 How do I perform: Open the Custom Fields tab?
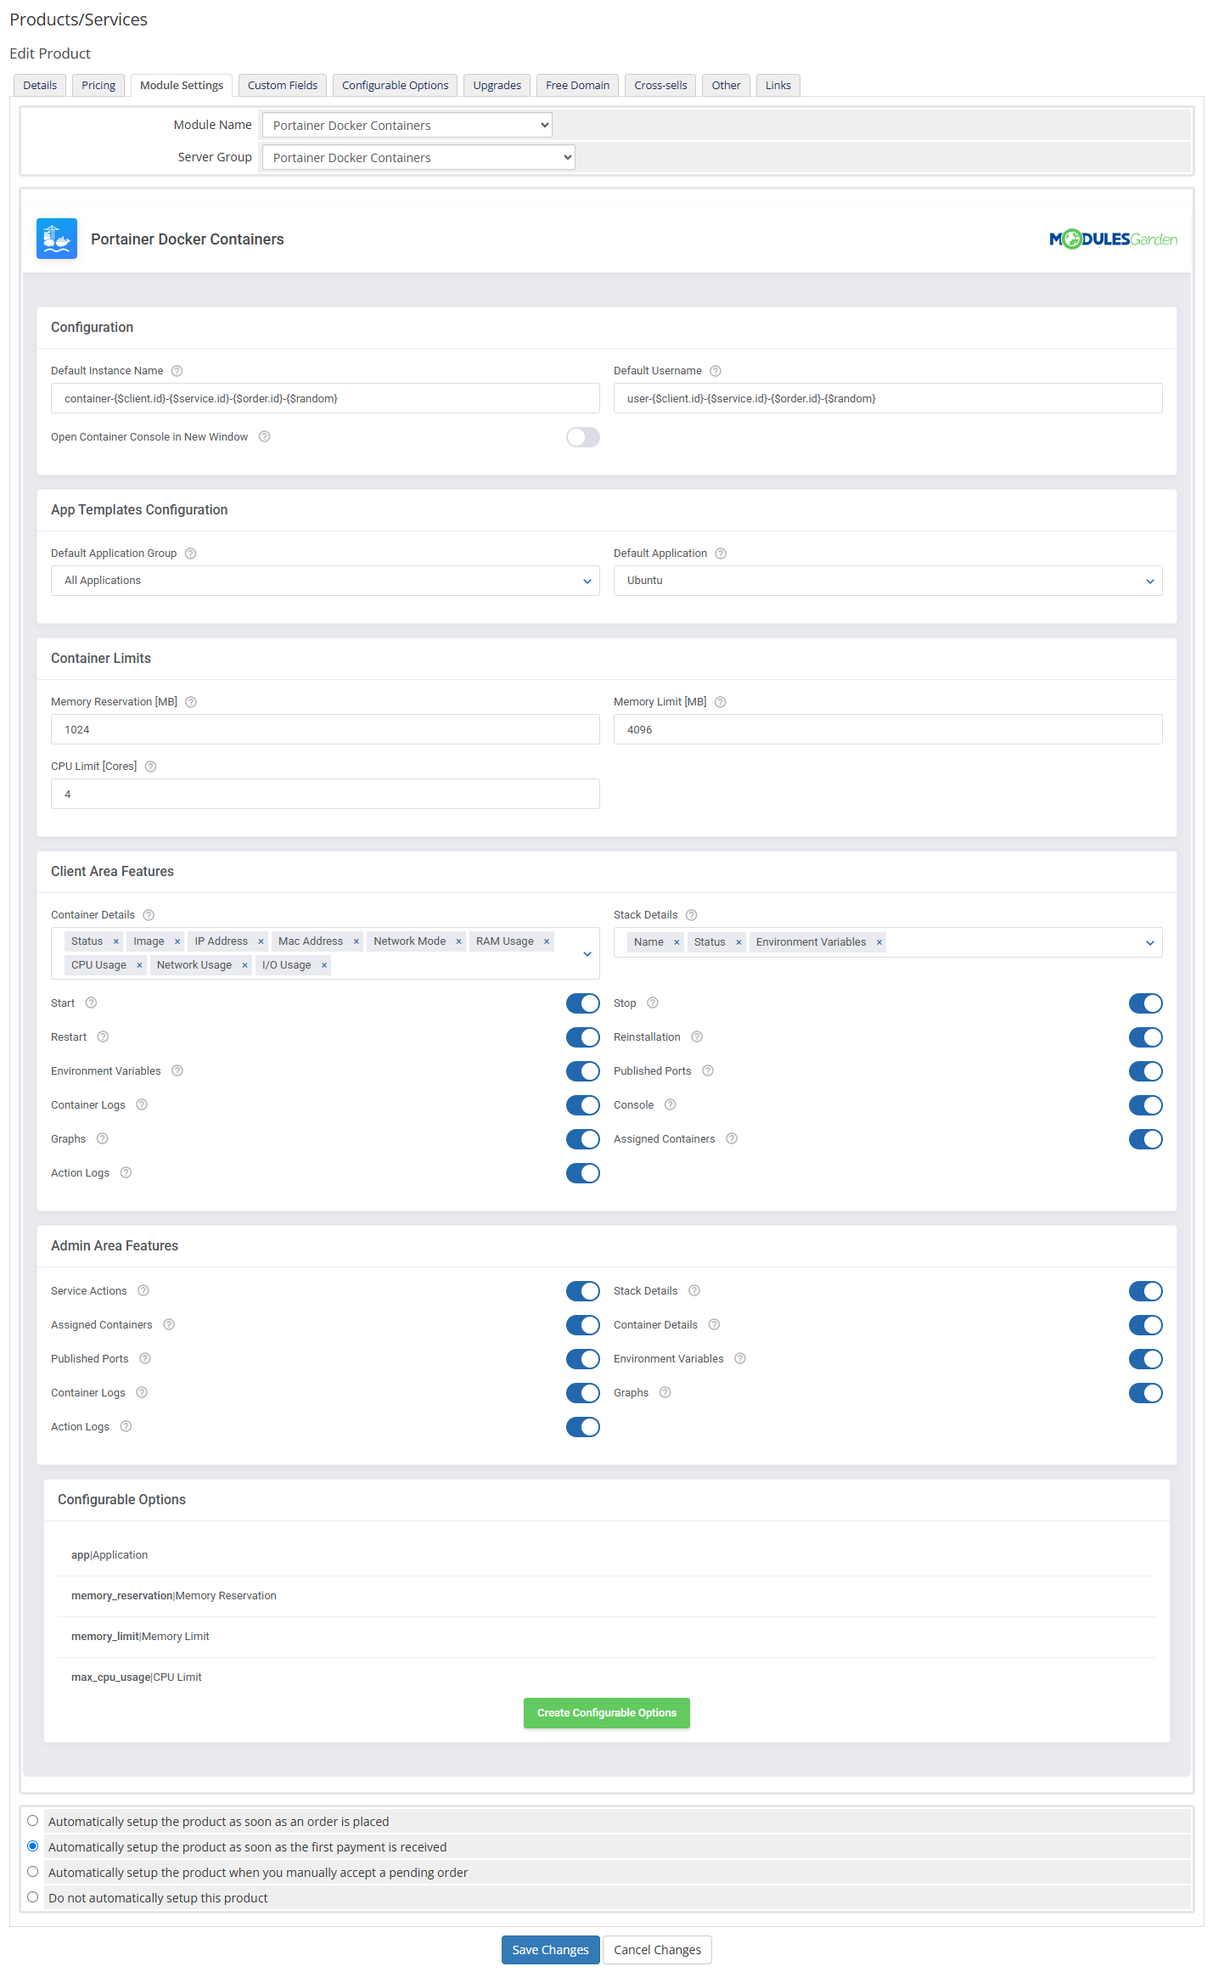click(283, 85)
